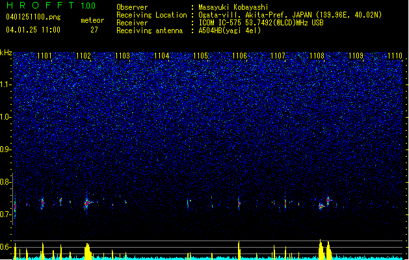409x260 pixels.
Task: Click the 0.6 kHz frequency tick label
Action: tap(5, 247)
